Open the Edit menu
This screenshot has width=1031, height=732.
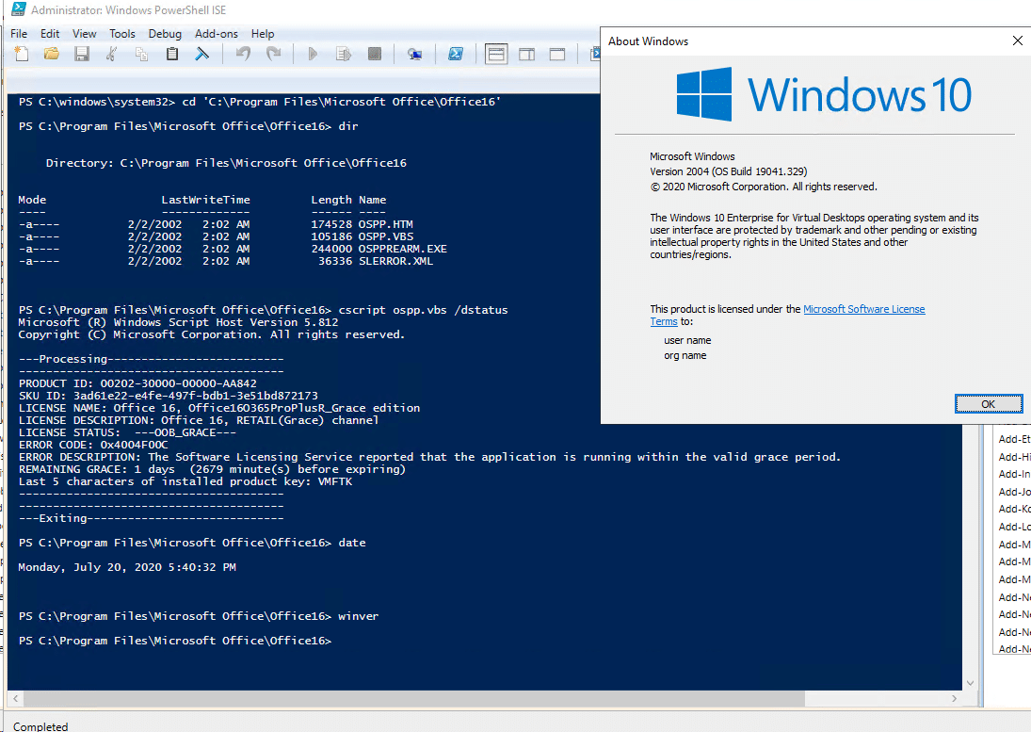pos(50,34)
